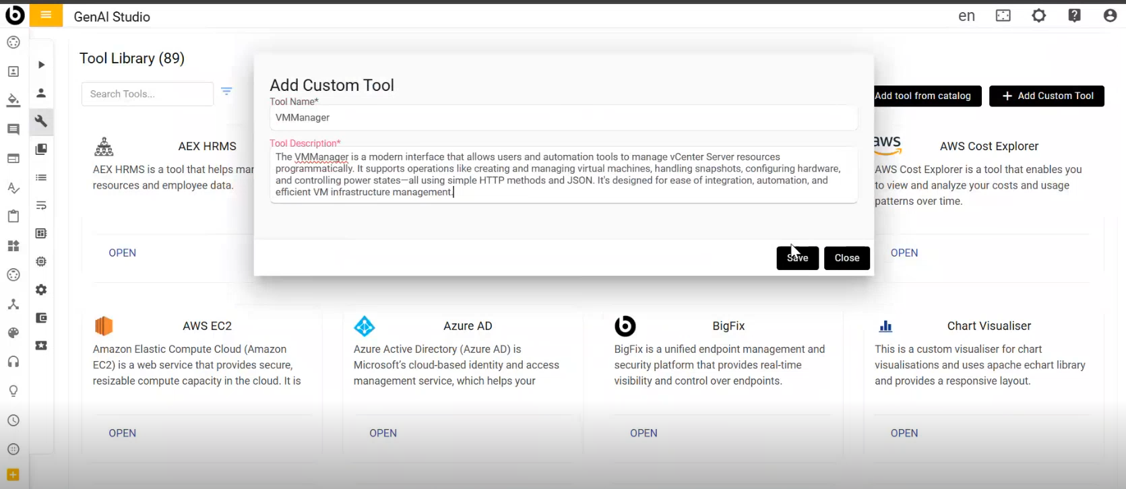This screenshot has height=489, width=1126.
Task: Open the person icon in secondary sidebar
Action: [41, 93]
